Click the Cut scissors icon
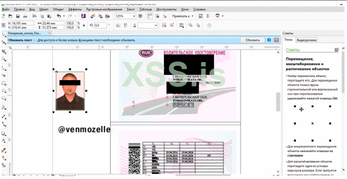The width and height of the screenshot is (347, 179). [x=35, y=16]
